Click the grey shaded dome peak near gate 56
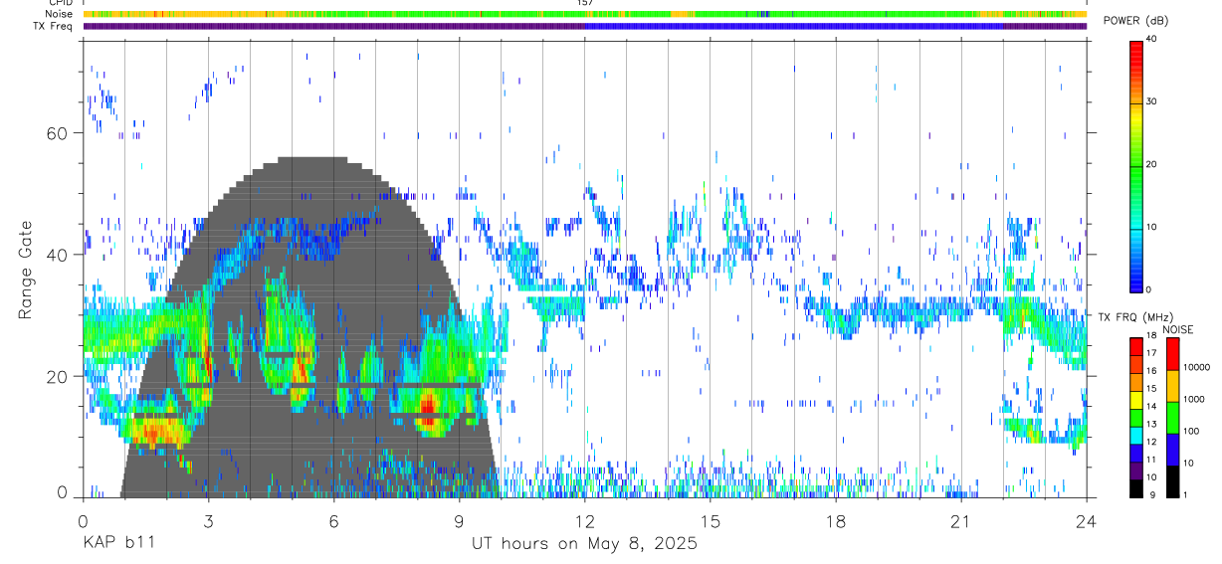This screenshot has width=1222, height=564. (311, 160)
